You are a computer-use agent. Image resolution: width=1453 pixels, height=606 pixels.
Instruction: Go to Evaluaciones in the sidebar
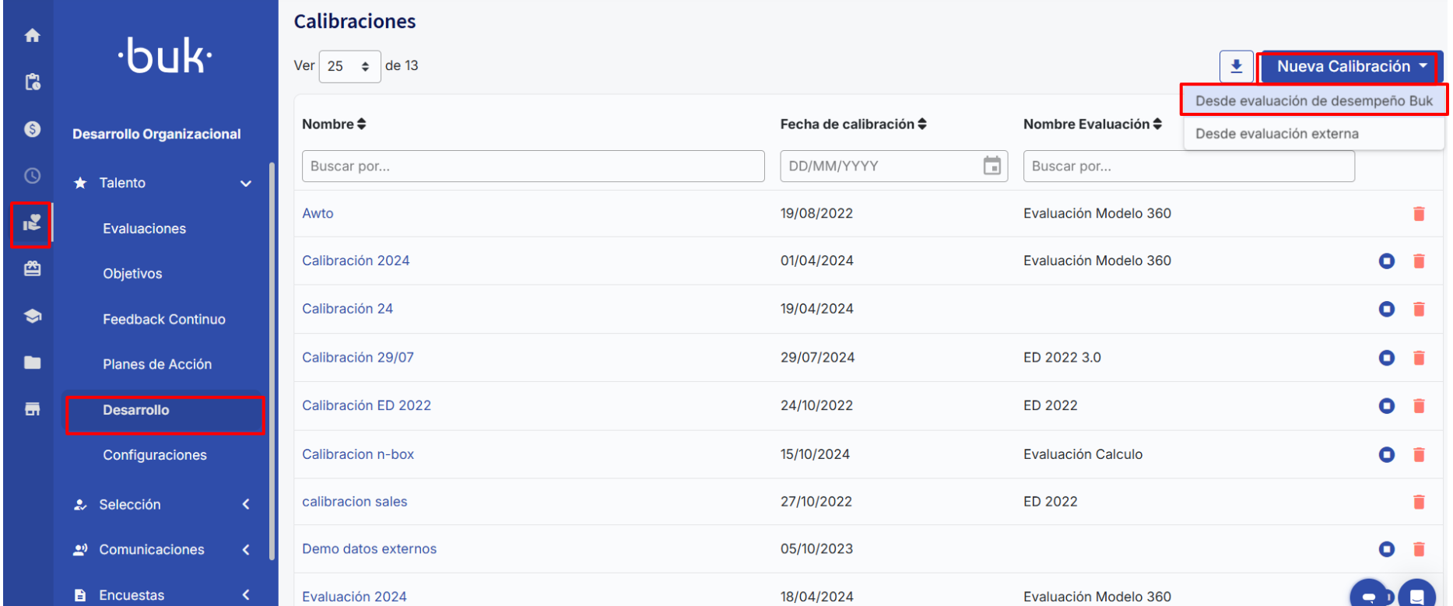(x=144, y=229)
